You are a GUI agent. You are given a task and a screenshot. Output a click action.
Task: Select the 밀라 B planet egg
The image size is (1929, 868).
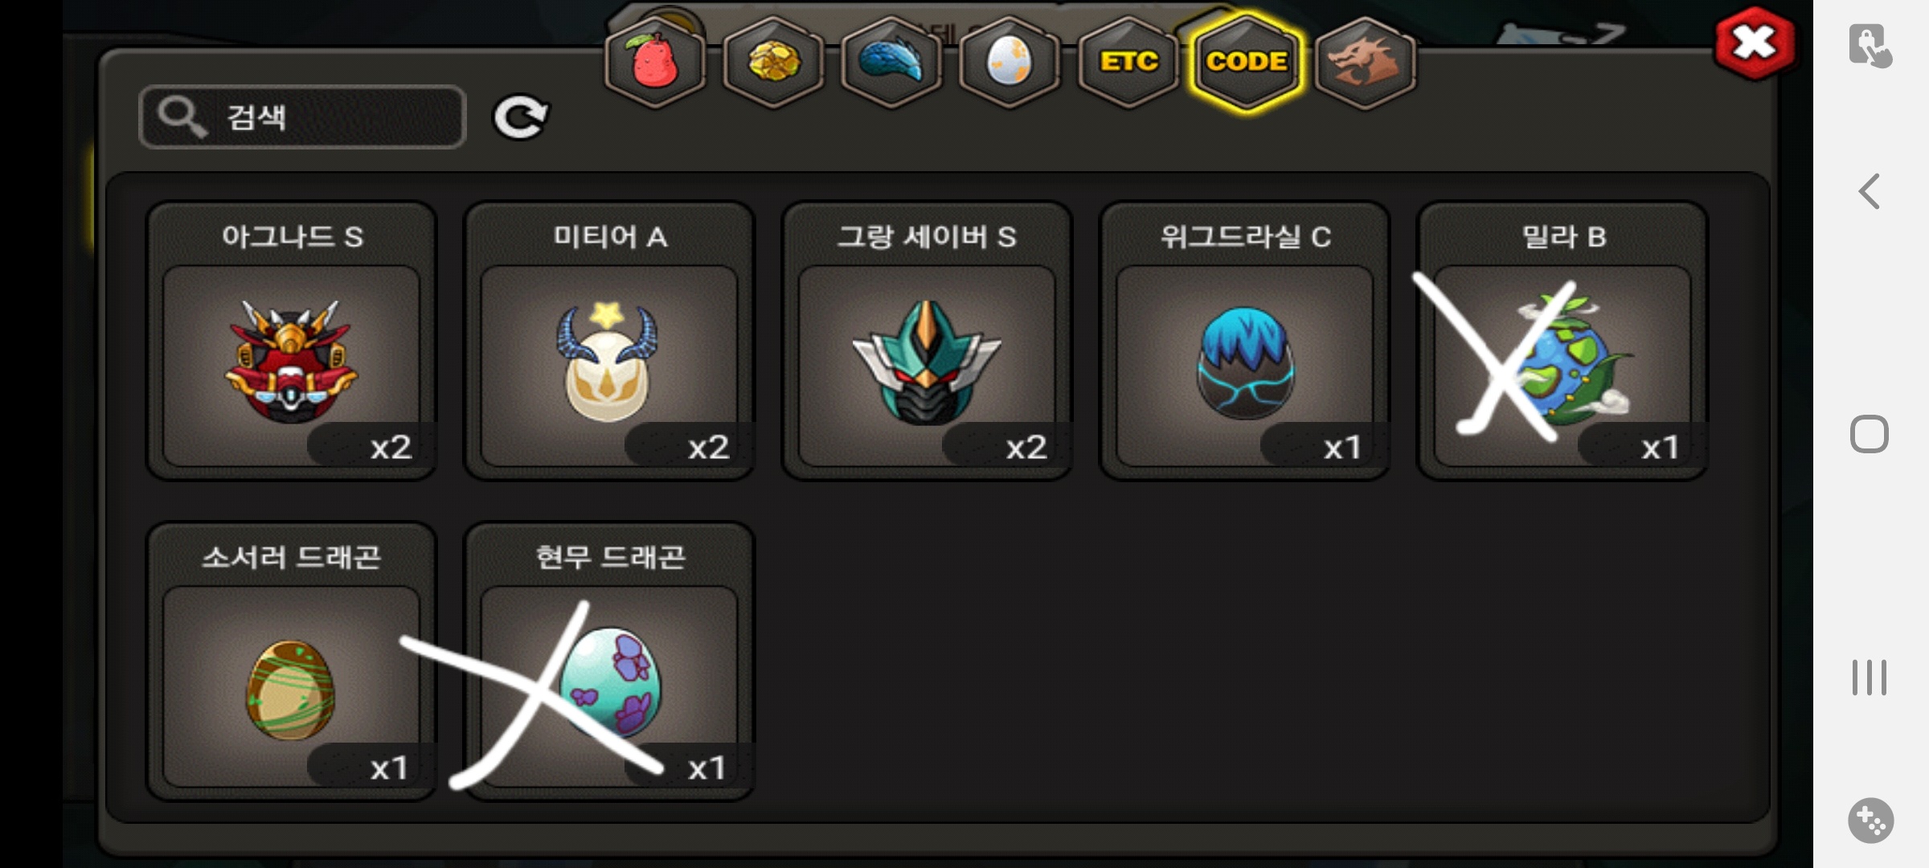click(1562, 341)
